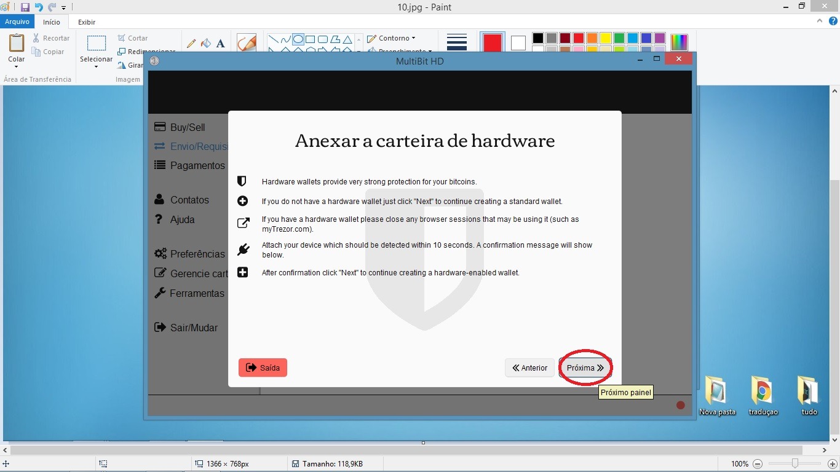The height and width of the screenshot is (472, 840).
Task: Pick the Fill with color bucket tool
Action: [206, 43]
